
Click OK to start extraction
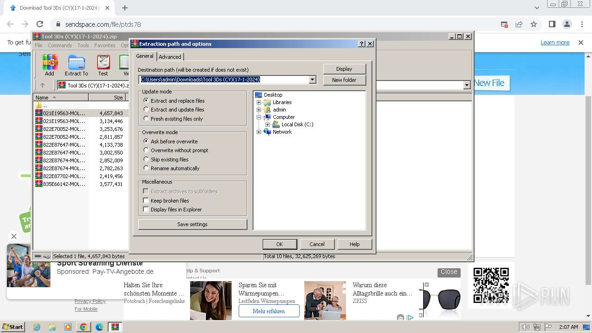[279, 244]
